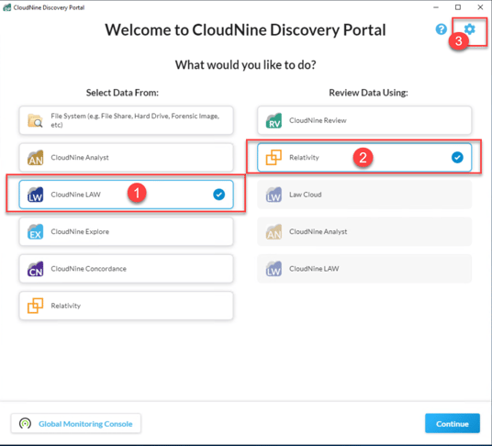Select CloudNine Analyst text under Review Data Using
492x446 pixels.
click(x=319, y=232)
